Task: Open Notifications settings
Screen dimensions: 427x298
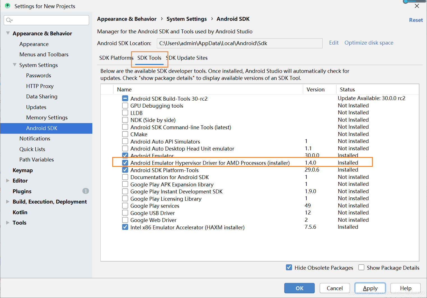Action: [35, 138]
